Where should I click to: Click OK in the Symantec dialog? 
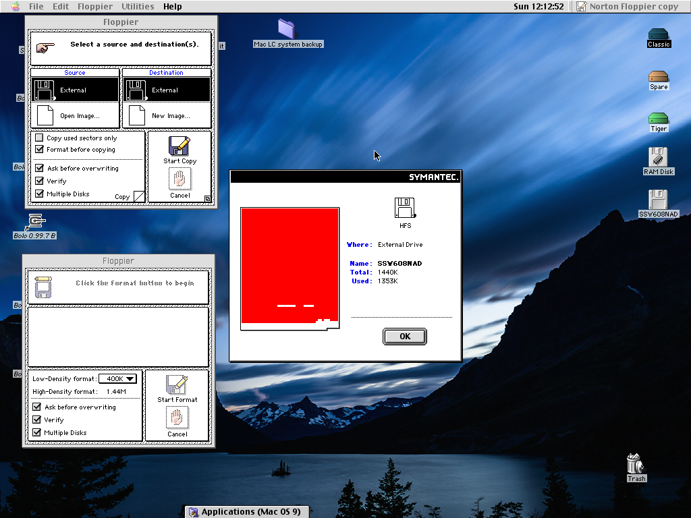pyautogui.click(x=404, y=337)
